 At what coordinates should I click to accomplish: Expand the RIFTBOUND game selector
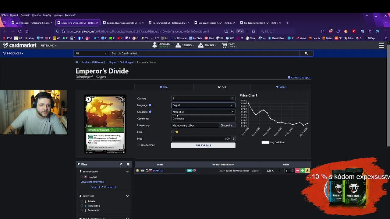coord(48,45)
